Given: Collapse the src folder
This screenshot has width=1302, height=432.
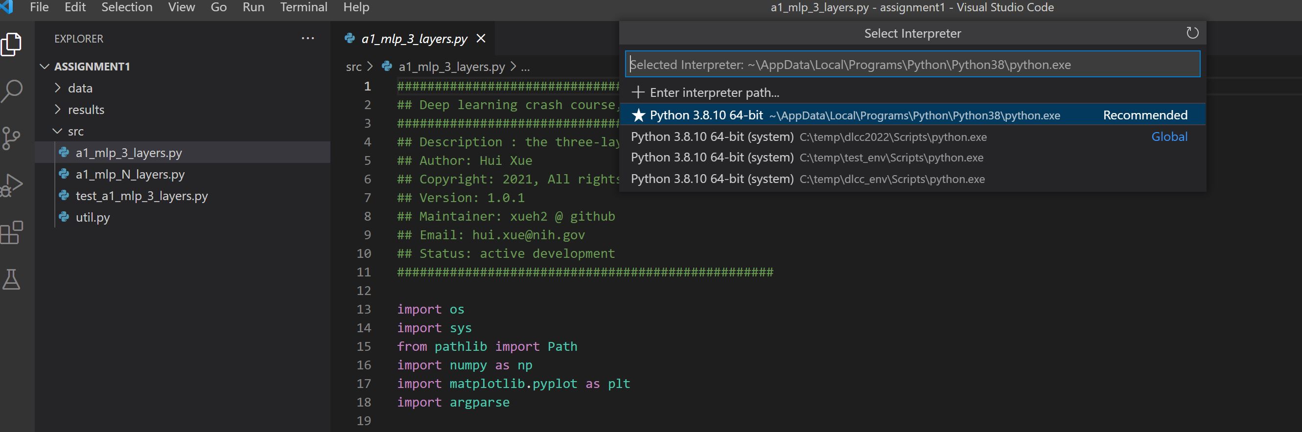Looking at the screenshot, I should click(57, 131).
